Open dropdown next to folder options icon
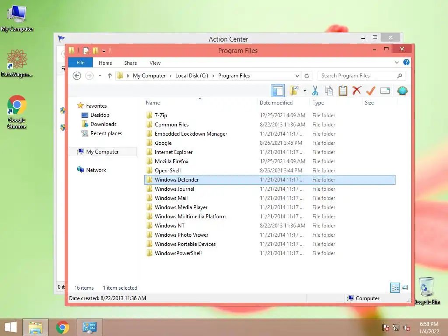 tap(304, 91)
